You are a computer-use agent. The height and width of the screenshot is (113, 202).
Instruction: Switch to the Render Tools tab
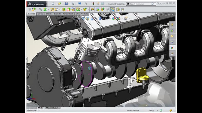[68, 14]
